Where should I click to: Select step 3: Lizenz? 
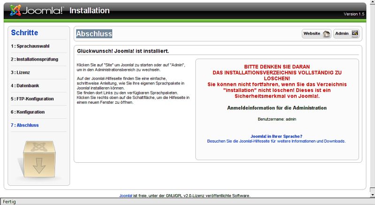point(20,72)
